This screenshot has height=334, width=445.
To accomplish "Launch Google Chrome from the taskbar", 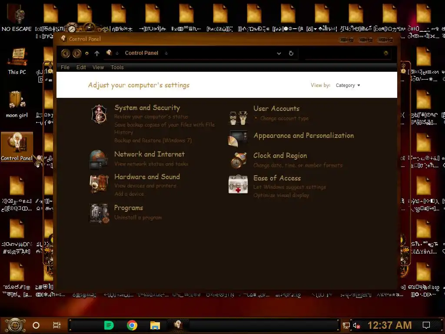I will coord(132,325).
